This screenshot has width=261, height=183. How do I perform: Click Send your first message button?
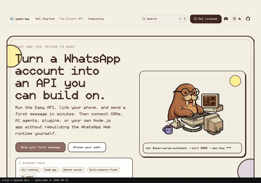pos(40,147)
